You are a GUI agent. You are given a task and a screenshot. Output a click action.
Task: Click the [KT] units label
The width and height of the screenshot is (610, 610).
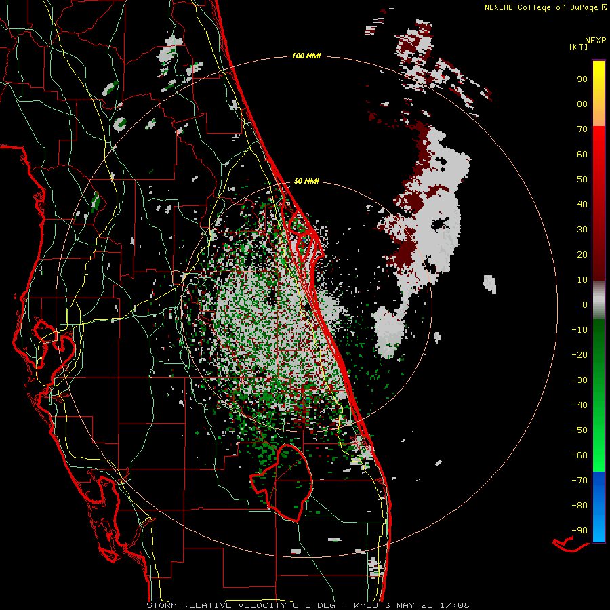[x=579, y=47]
